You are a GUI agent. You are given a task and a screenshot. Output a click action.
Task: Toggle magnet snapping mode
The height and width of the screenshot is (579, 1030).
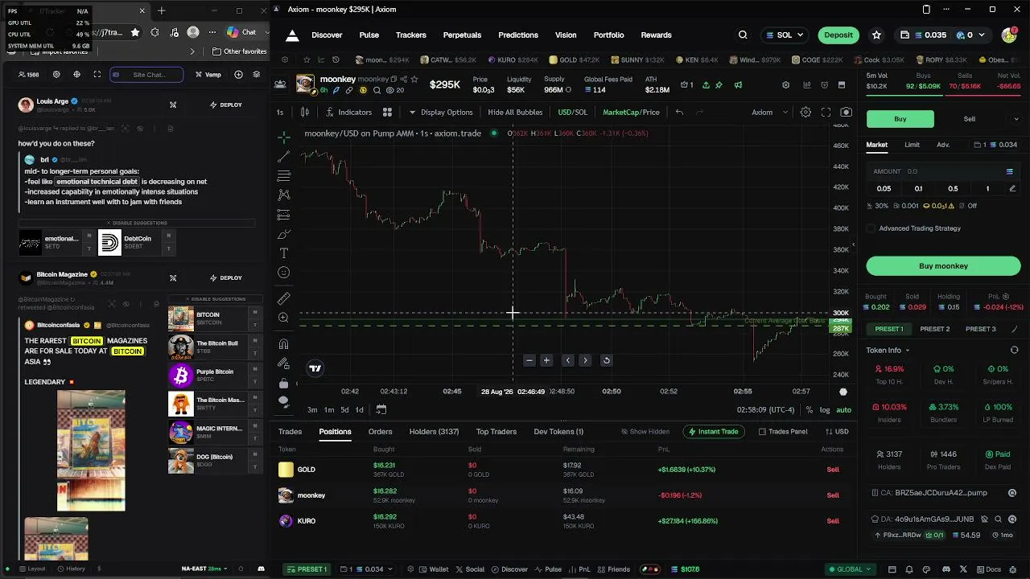coord(283,344)
